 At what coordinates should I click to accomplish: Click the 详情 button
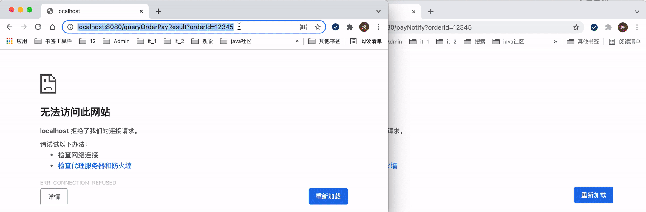[54, 197]
